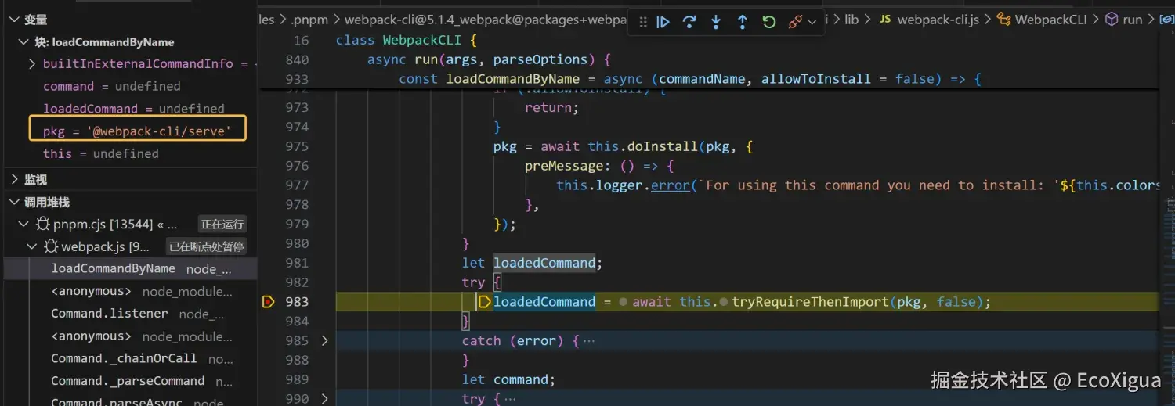
Task: Click the Step Out debug icon
Action: click(743, 22)
